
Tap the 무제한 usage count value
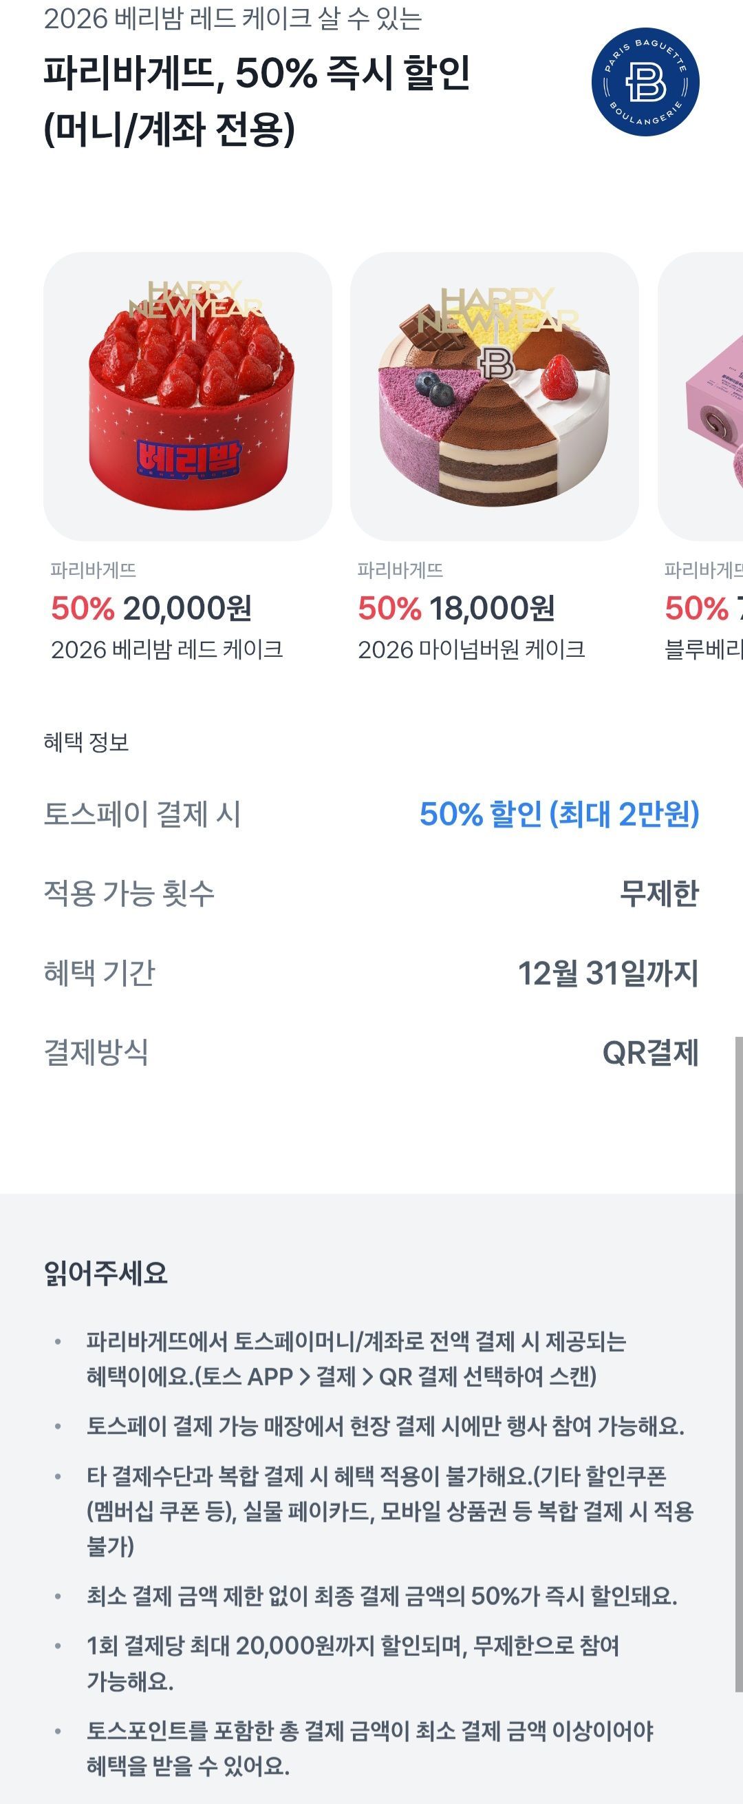click(x=659, y=894)
